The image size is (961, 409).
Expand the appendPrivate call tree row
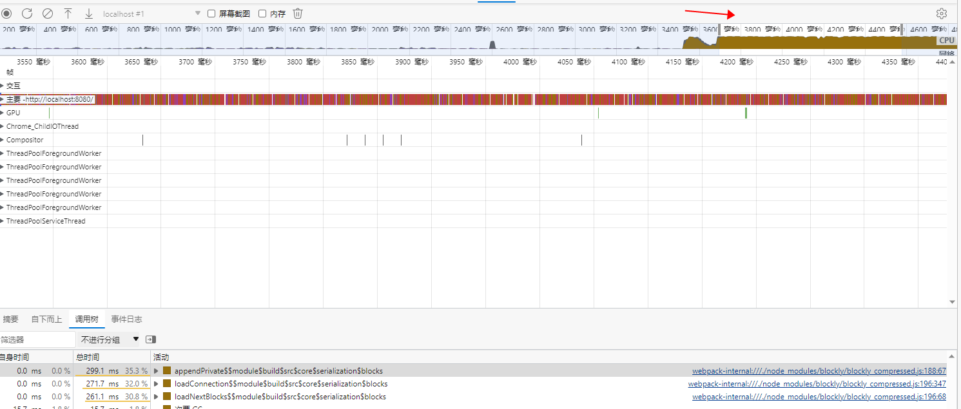(155, 370)
